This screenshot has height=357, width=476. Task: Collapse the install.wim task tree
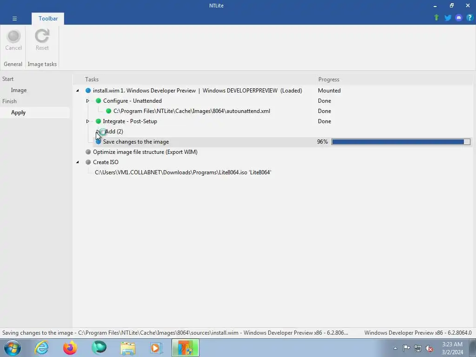coord(78,91)
